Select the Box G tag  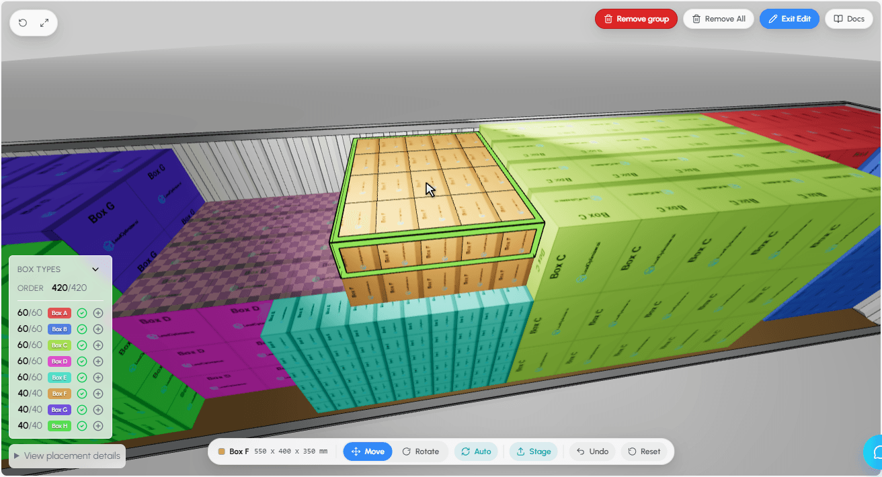click(x=60, y=410)
